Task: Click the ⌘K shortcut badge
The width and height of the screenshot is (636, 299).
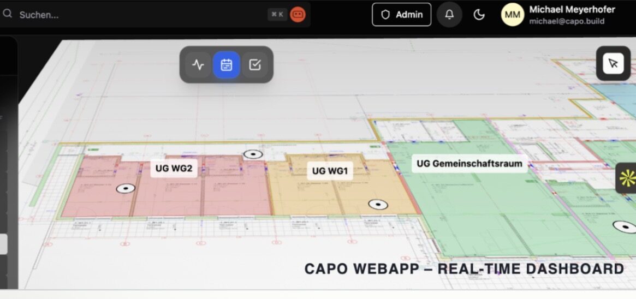Action: coord(277,15)
